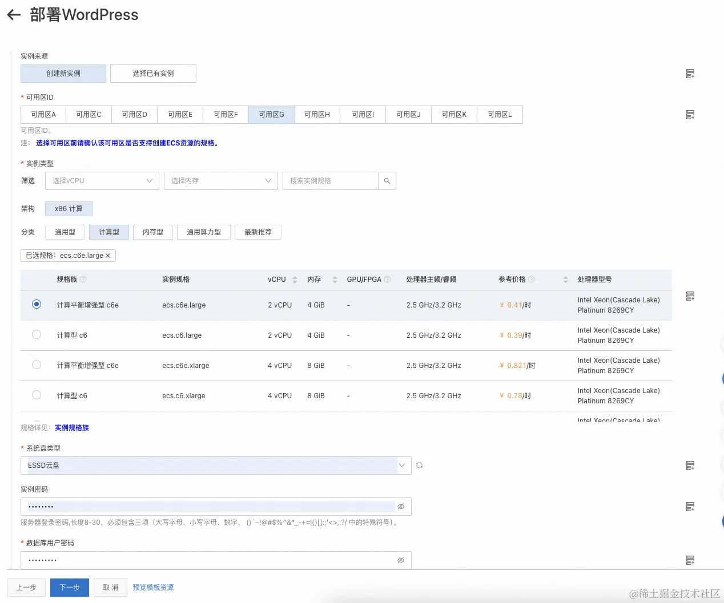724x603 pixels.
Task: Open the help tooltip next to GPU/FPGA
Action: (x=388, y=280)
